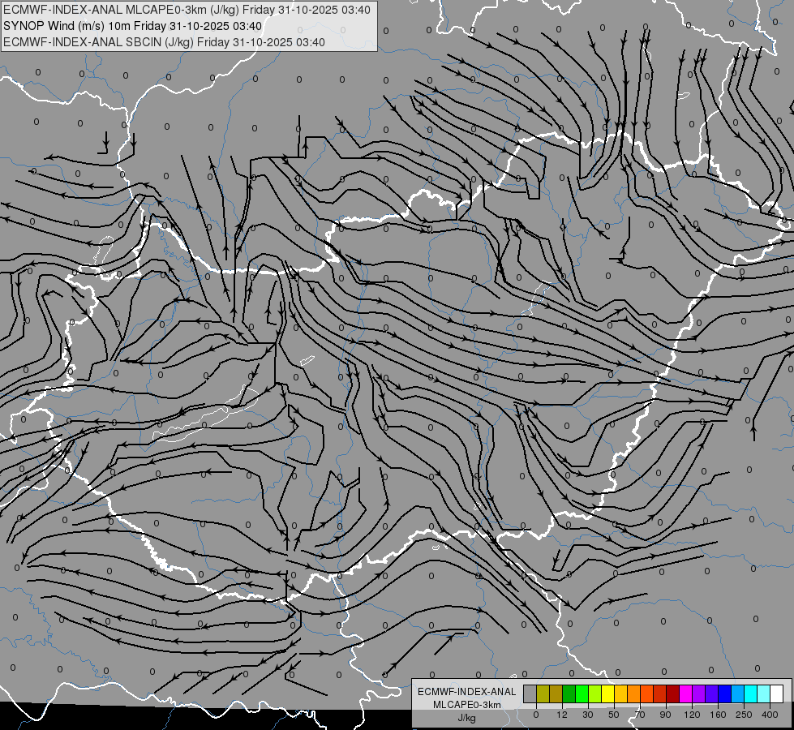The image size is (794, 730).
Task: Click the J/kg unit text in the legend box
Action: coord(466,718)
